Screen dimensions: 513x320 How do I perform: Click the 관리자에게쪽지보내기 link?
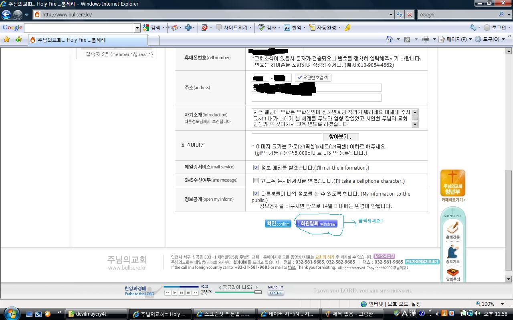(422, 262)
